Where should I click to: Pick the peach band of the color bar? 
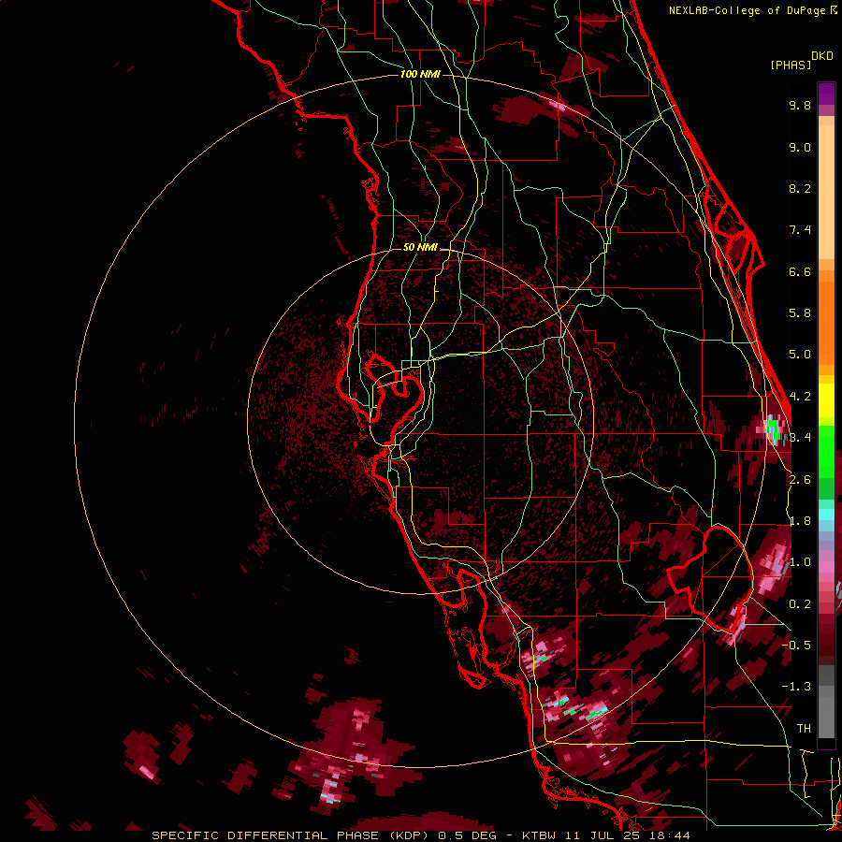[826, 188]
